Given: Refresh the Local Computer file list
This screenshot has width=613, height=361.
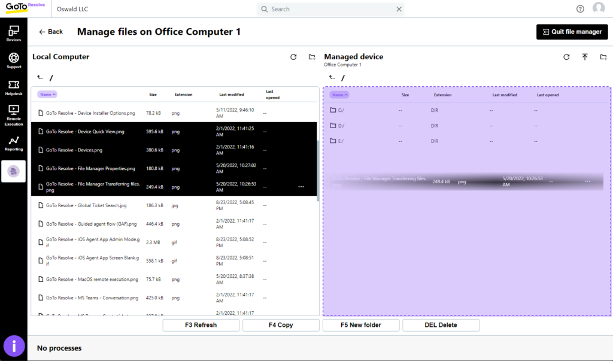Looking at the screenshot, I should click(x=293, y=57).
